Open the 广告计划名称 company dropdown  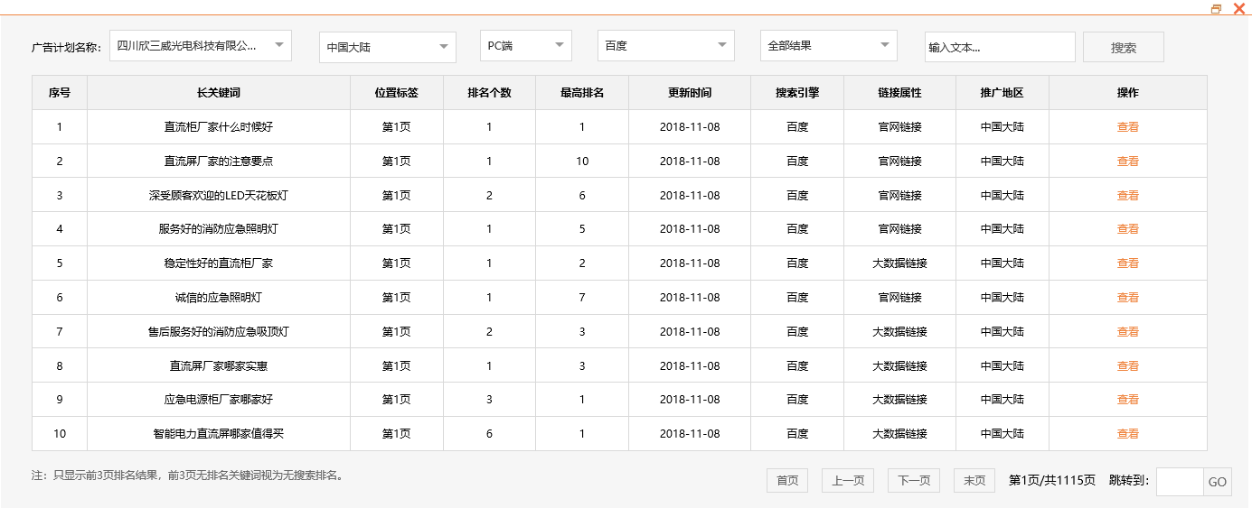click(201, 45)
